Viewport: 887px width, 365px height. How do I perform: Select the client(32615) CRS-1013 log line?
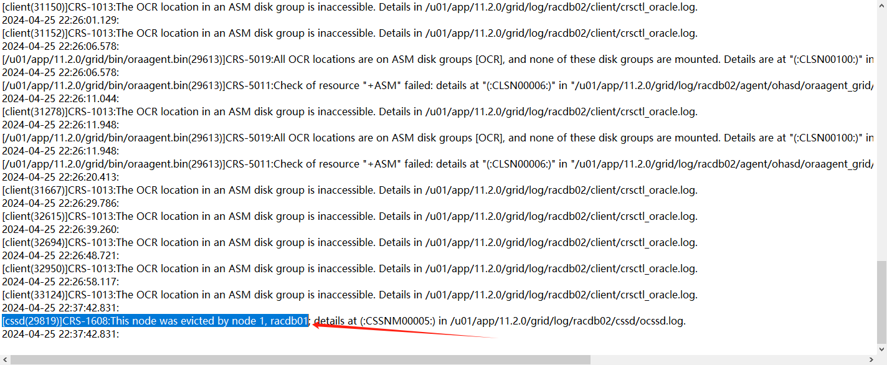(x=349, y=216)
